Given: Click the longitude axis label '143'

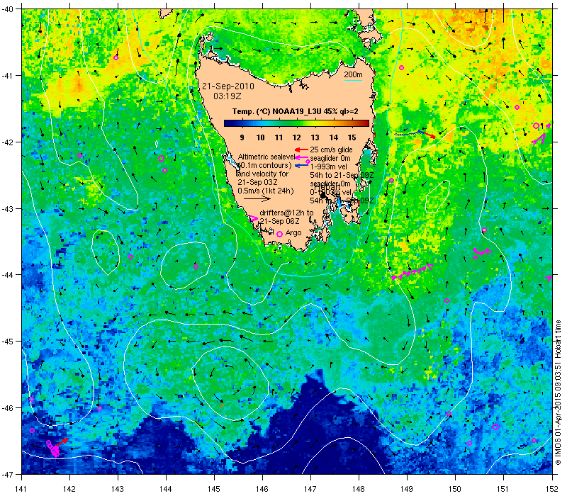Looking at the screenshot, I should 118,489.
